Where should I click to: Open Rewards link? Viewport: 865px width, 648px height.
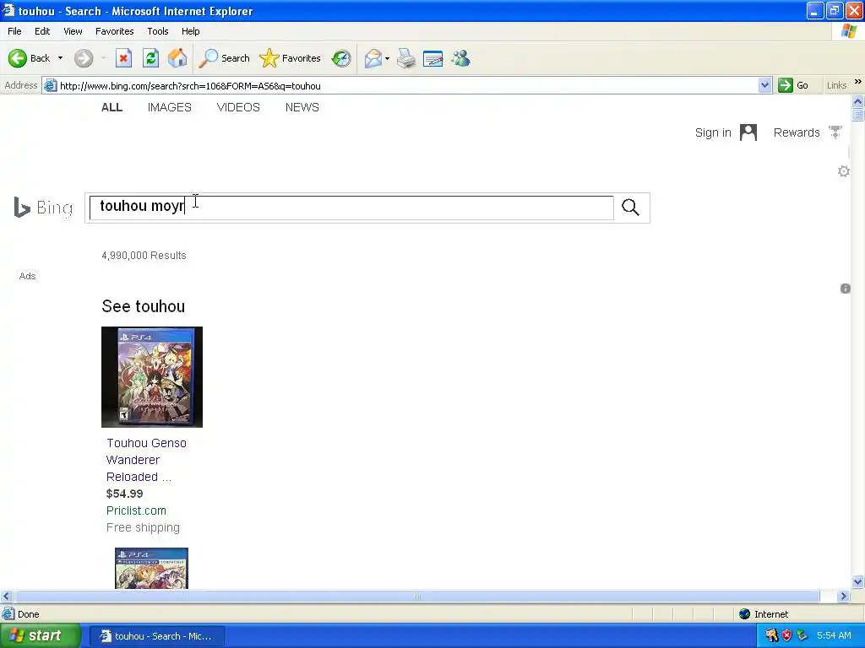coord(797,132)
